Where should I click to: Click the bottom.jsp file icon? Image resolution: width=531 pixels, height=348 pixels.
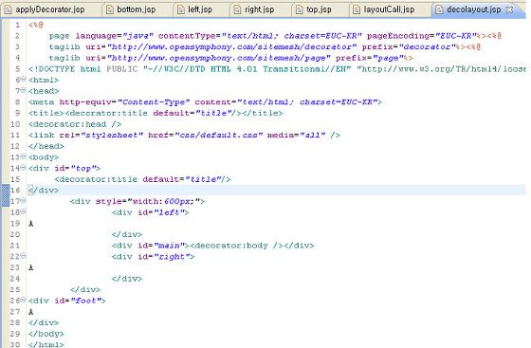point(110,9)
